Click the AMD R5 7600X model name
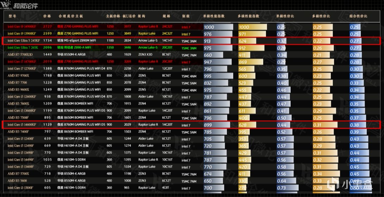Image resolution: width=384 pixels, height=197 pixels. pyautogui.click(x=18, y=104)
